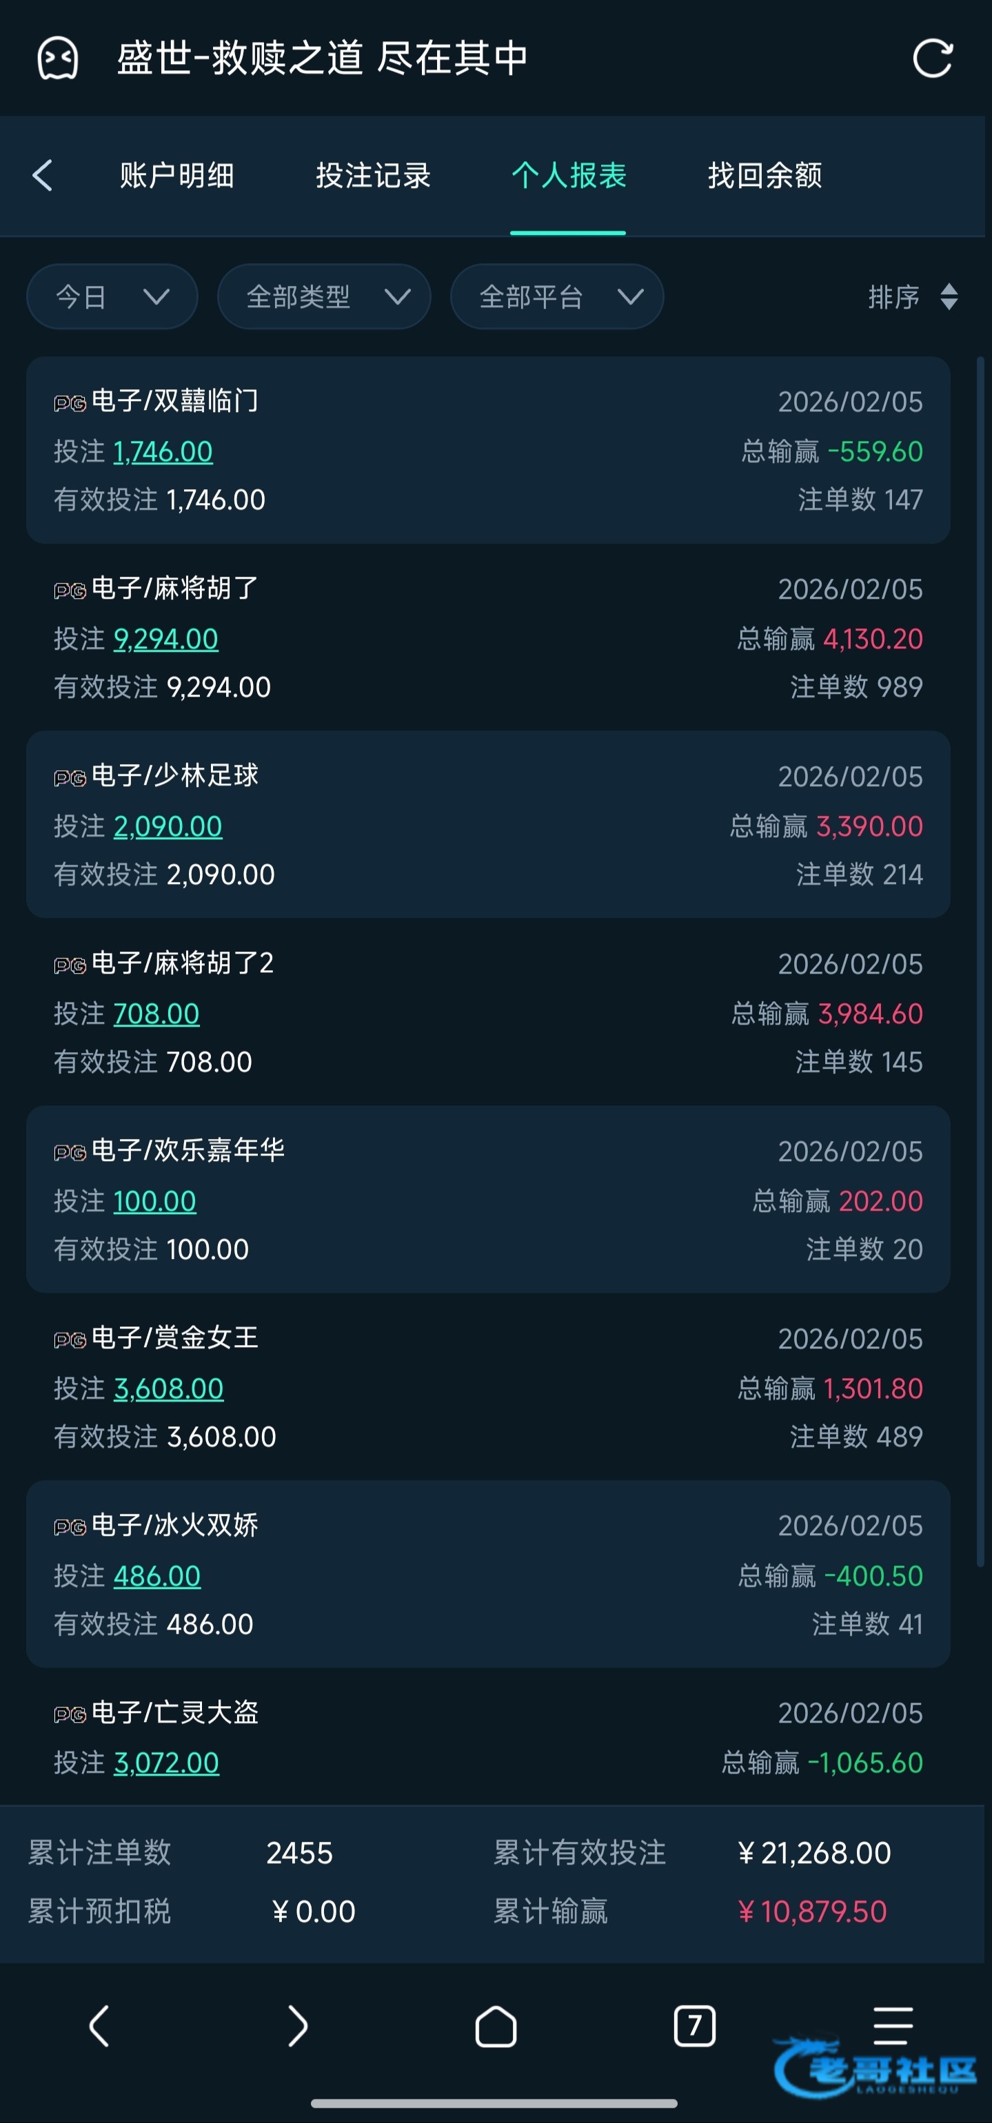Viewport: 992px width, 2123px height.
Task: Open the 全部类型 type dropdown
Action: point(324,297)
